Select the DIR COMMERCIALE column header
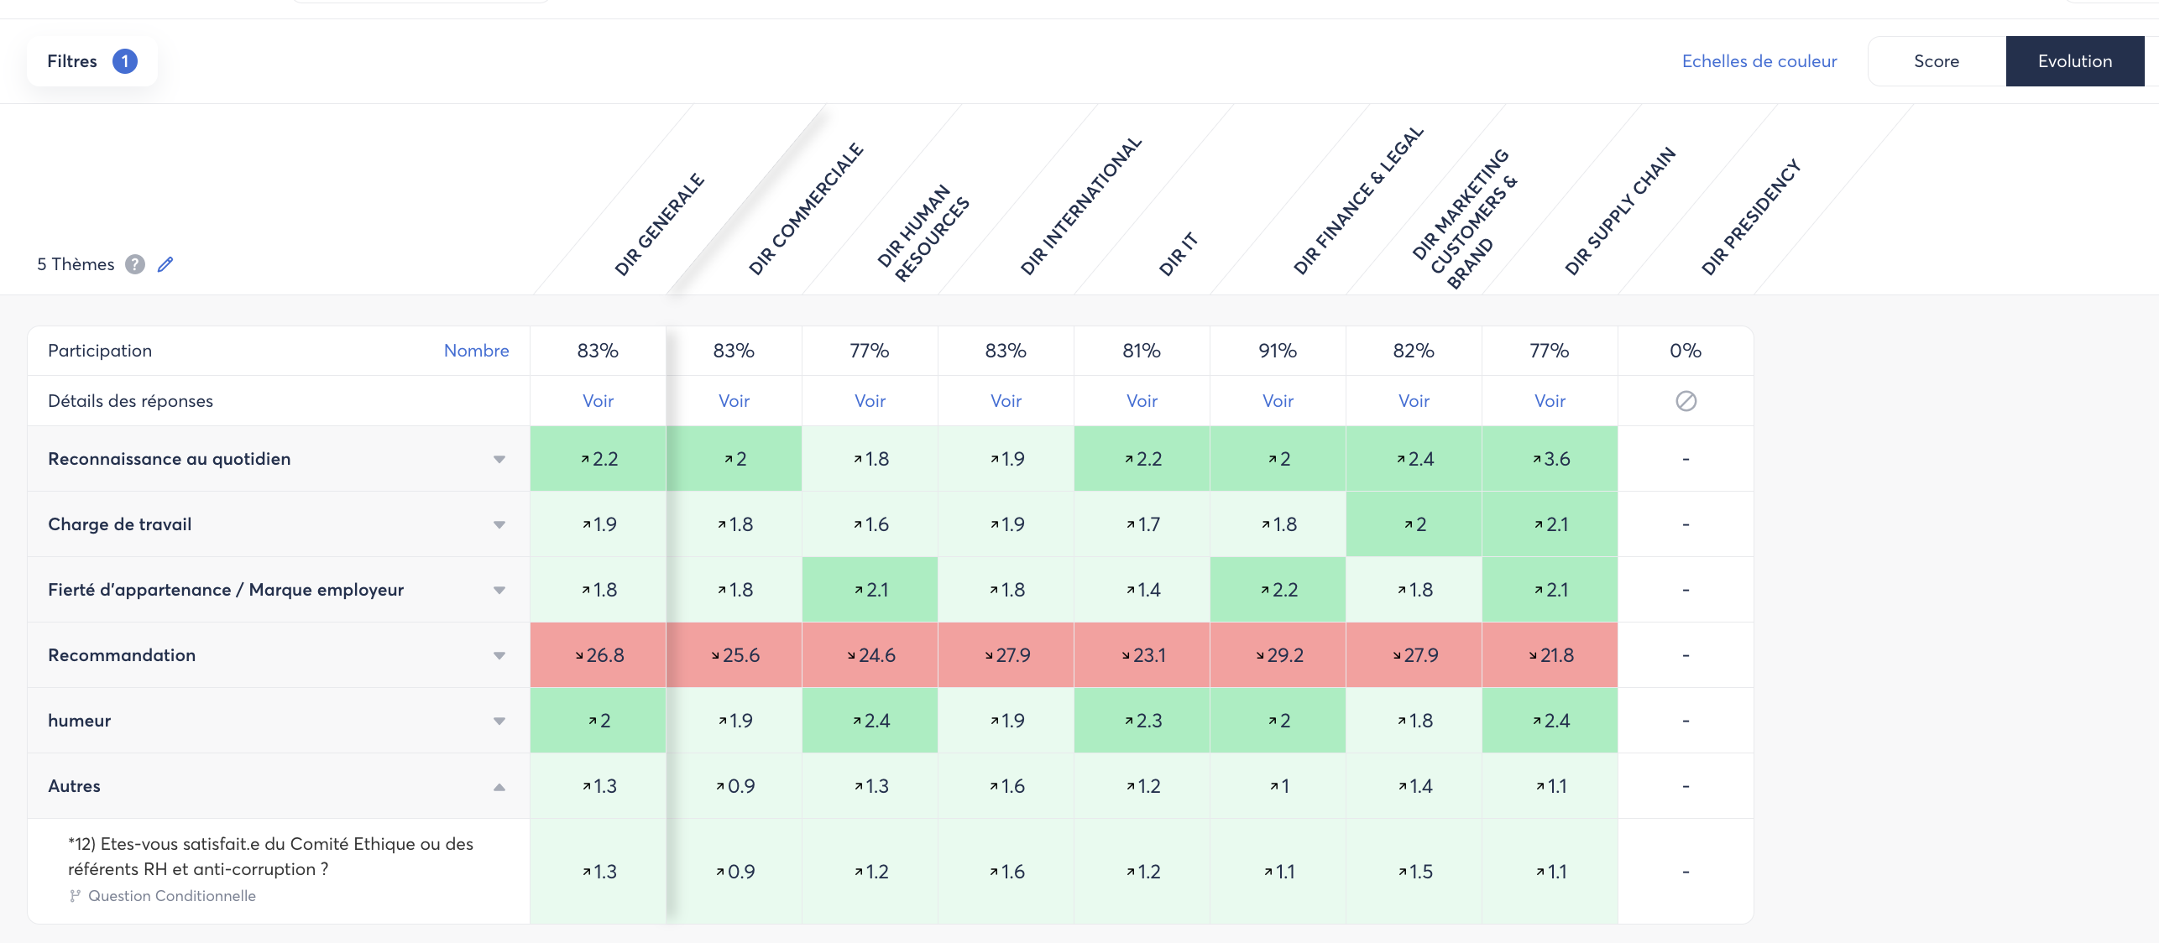Viewport: 2159px width, 943px height. pos(805,210)
